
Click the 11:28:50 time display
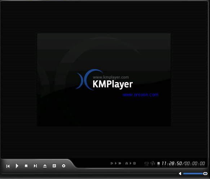pyautogui.click(x=172, y=163)
